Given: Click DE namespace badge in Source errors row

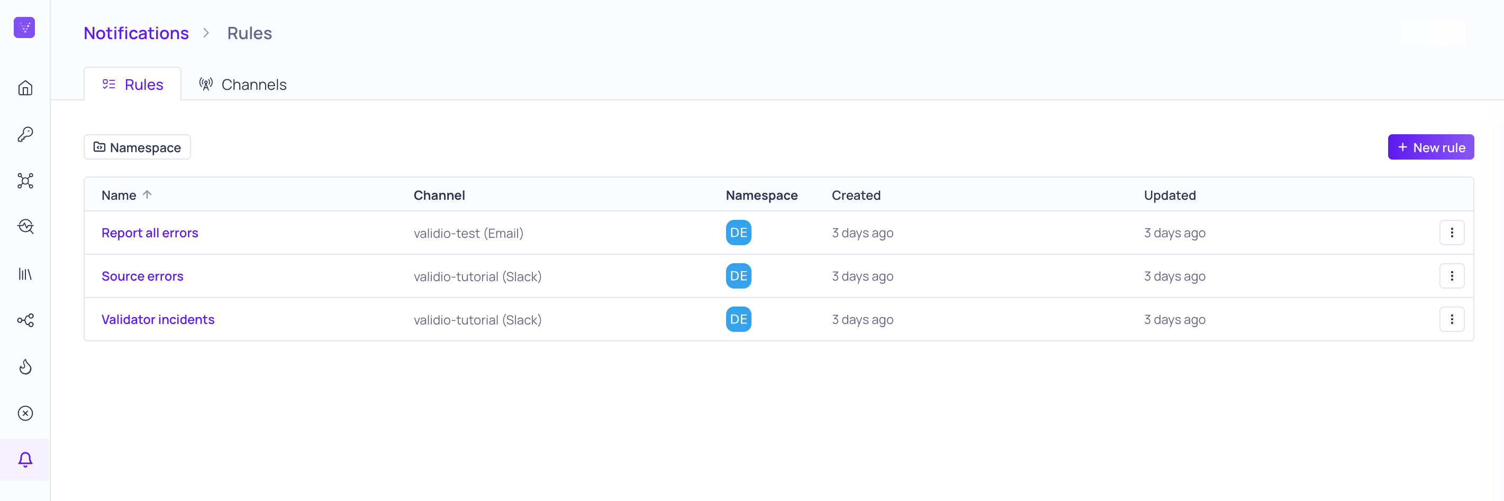Looking at the screenshot, I should coord(739,276).
